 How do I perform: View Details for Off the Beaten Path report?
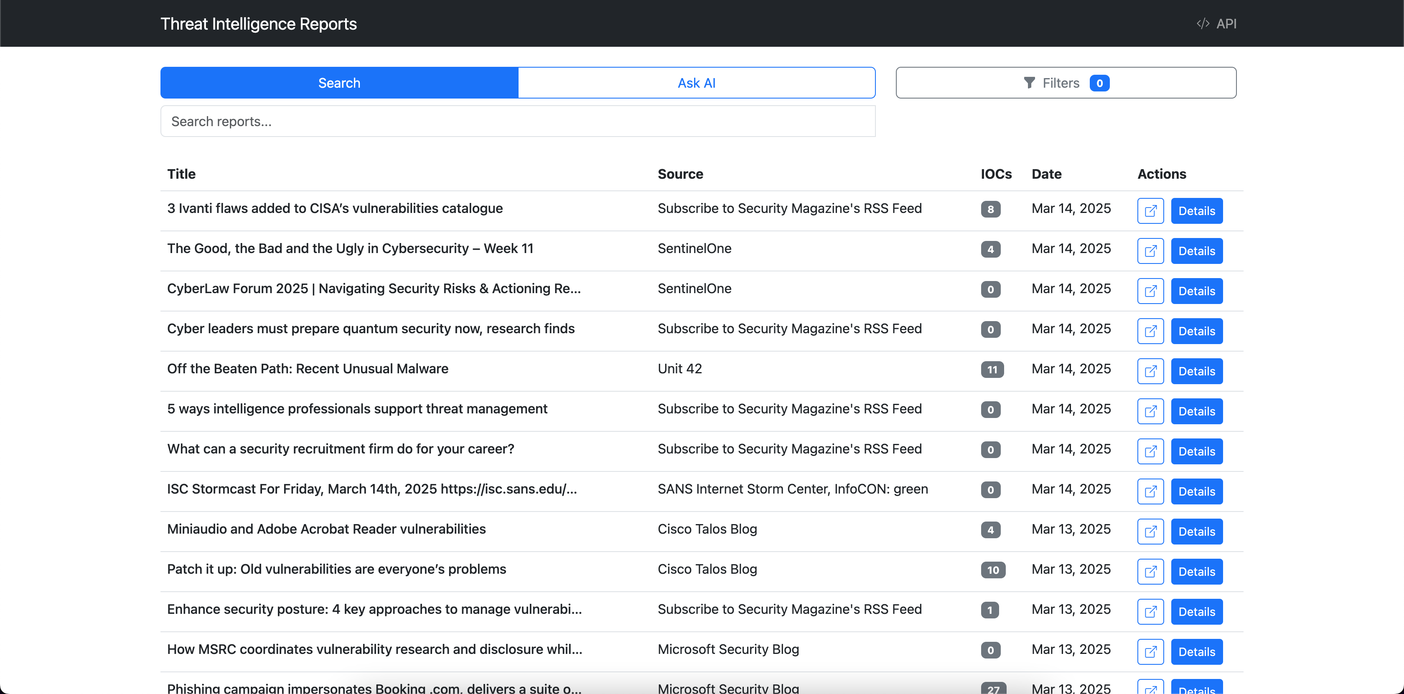coord(1196,371)
